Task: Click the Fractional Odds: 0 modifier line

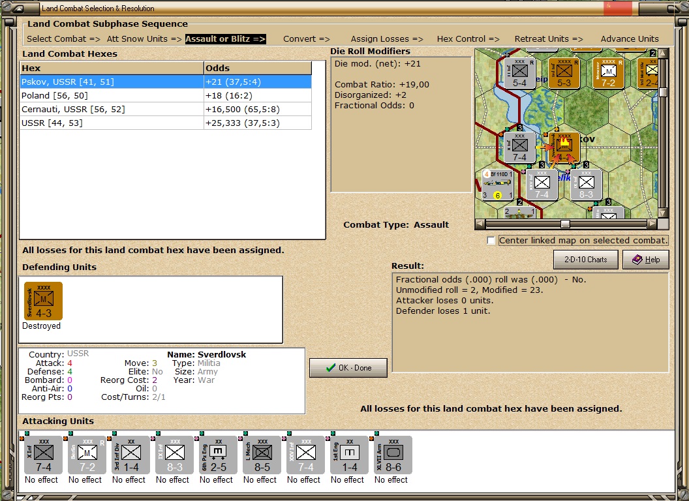Action: tap(374, 106)
